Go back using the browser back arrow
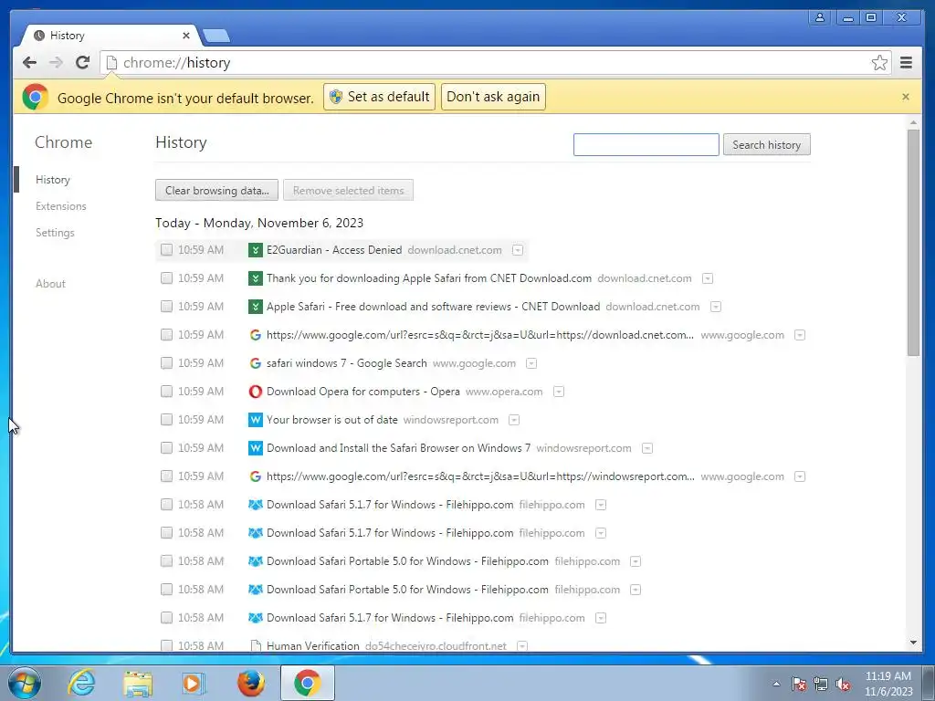 (29, 63)
